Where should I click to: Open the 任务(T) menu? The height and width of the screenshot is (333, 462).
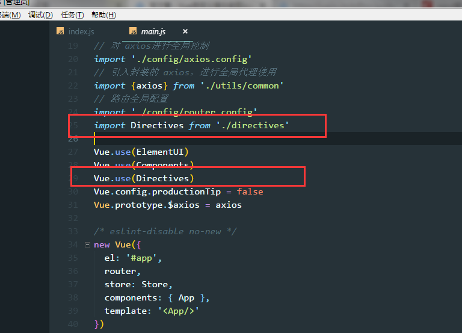(72, 14)
